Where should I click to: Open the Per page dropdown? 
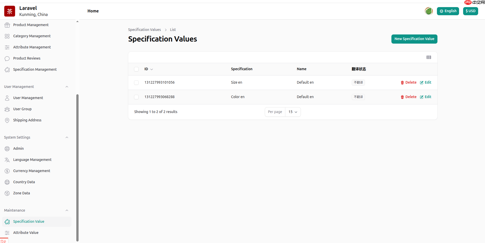[293, 112]
